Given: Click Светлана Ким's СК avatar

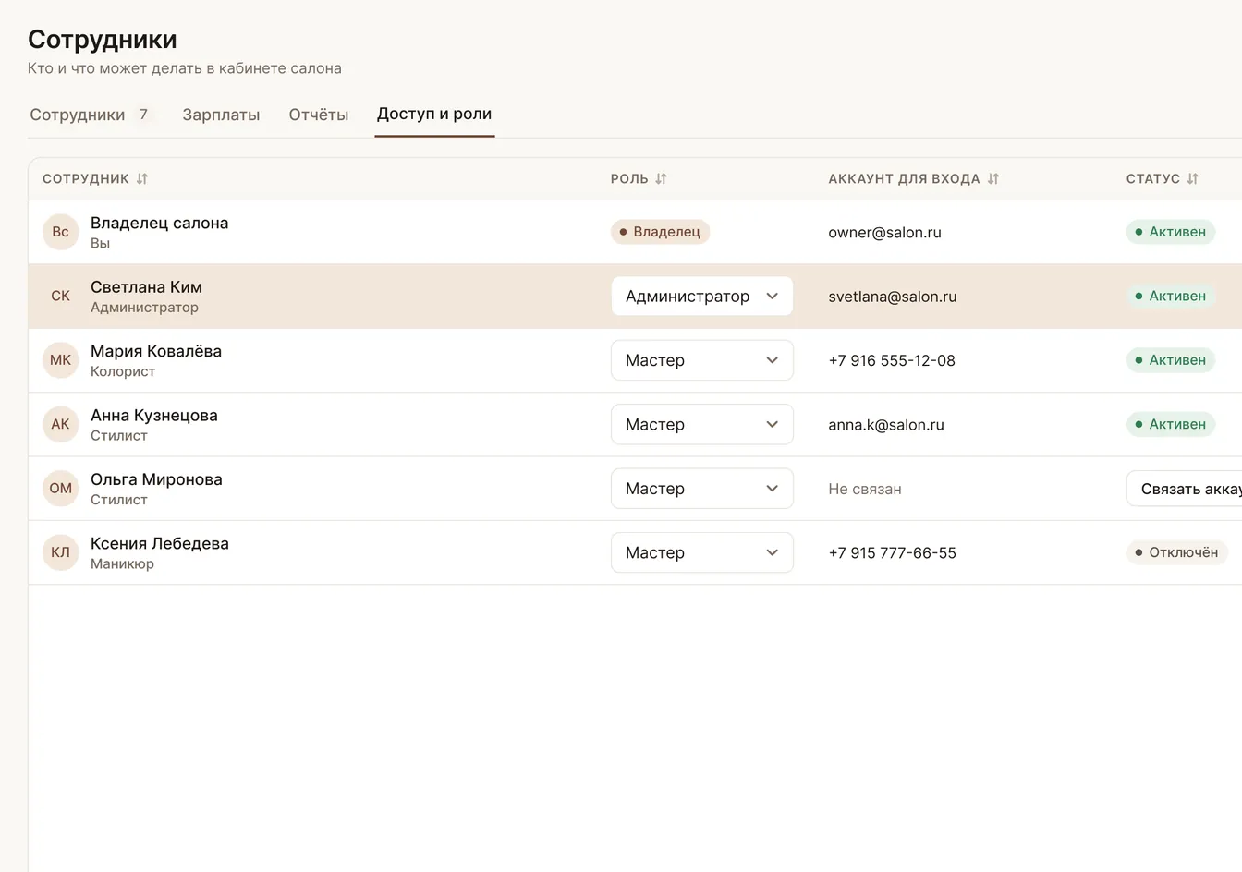Looking at the screenshot, I should (x=61, y=296).
